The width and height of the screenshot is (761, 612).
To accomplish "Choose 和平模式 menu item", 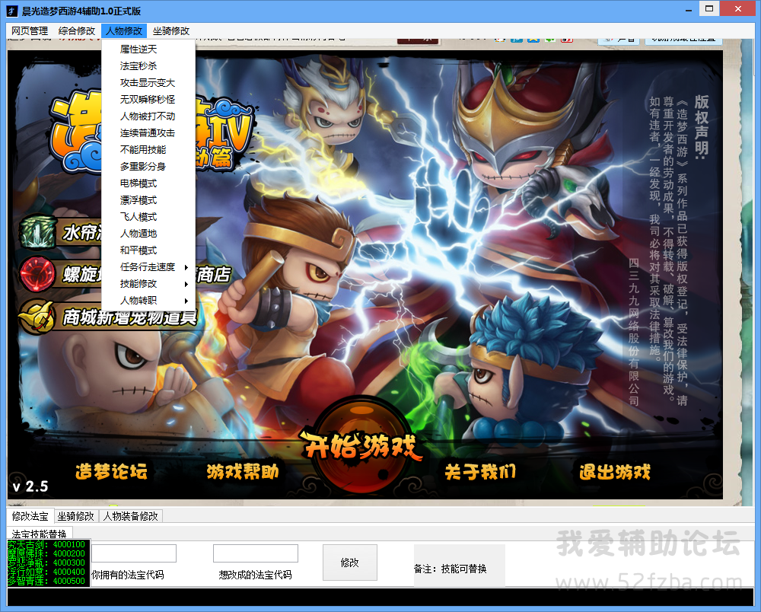I will click(x=148, y=250).
